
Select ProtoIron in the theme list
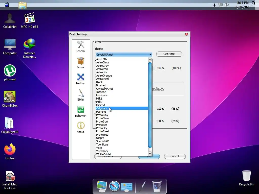122,122
